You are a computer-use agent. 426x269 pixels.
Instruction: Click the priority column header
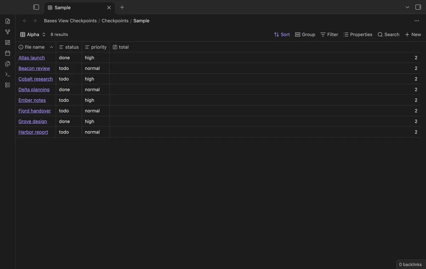click(x=95, y=47)
